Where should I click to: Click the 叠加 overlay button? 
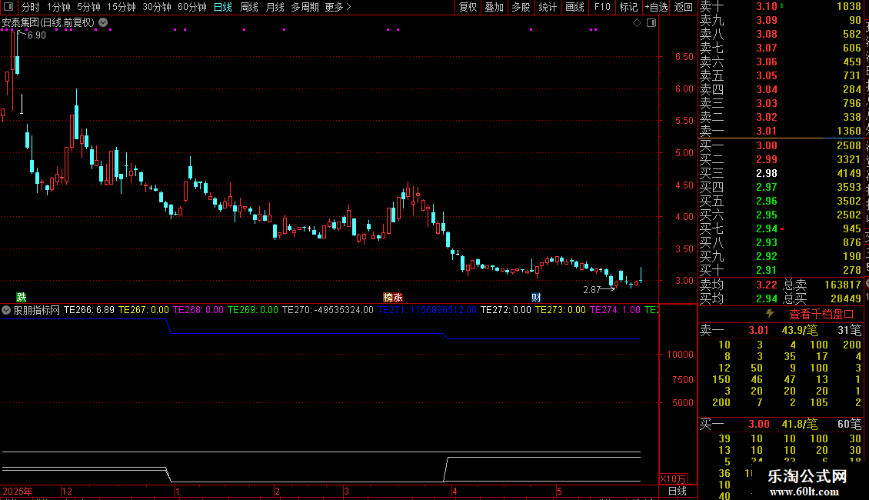pyautogui.click(x=494, y=7)
